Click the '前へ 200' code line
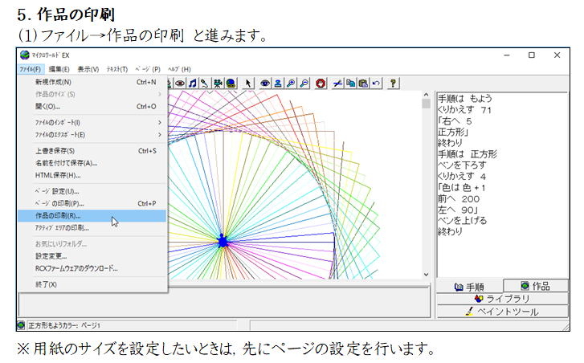 tap(459, 199)
